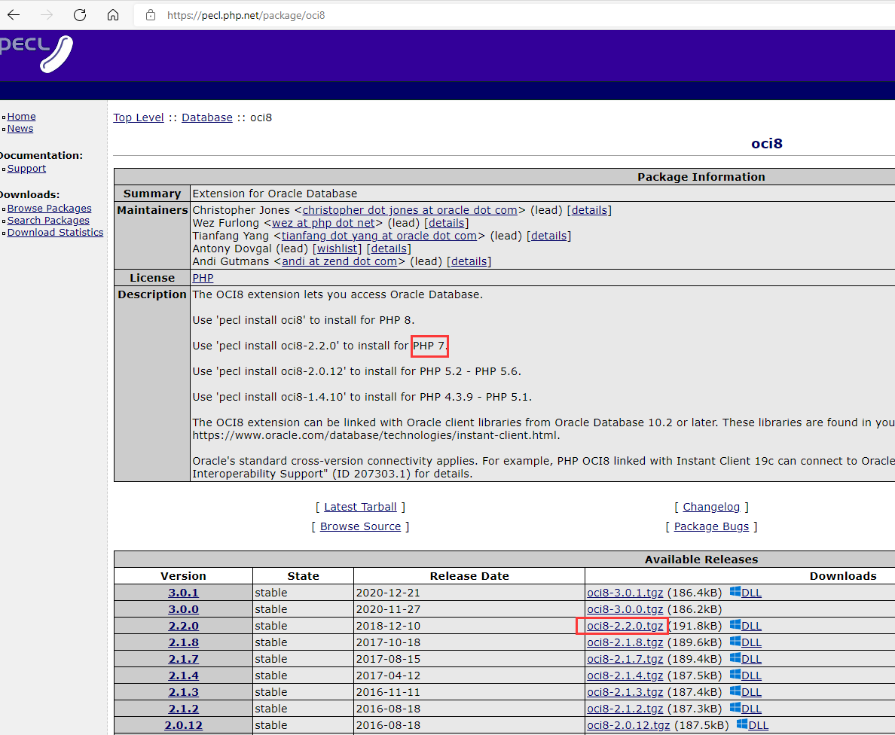Open Package Bugs
Viewport: 895px width, 735px height.
[710, 526]
